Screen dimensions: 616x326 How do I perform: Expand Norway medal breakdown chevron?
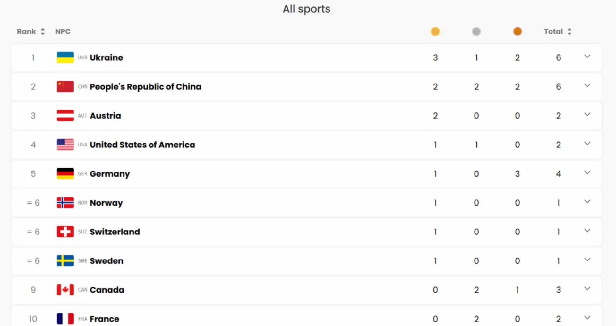(587, 202)
